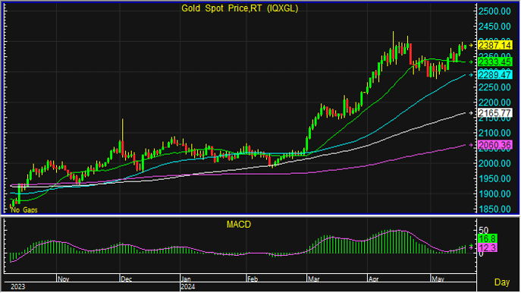Image resolution: width=521 pixels, height=293 pixels.
Task: Click the 'No Gaps' label on chart
Action: pos(24,210)
